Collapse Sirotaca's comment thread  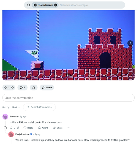click(x=5, y=128)
